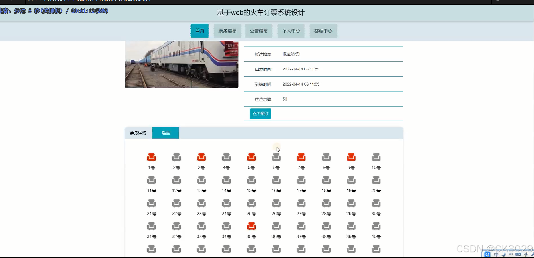This screenshot has width=534, height=258.
Task: Pick seat 24号 icon
Action: (x=226, y=203)
